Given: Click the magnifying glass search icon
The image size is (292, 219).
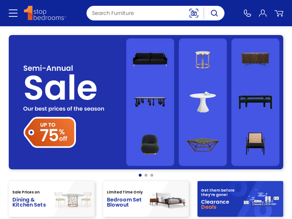Looking at the screenshot, I should click(x=214, y=13).
